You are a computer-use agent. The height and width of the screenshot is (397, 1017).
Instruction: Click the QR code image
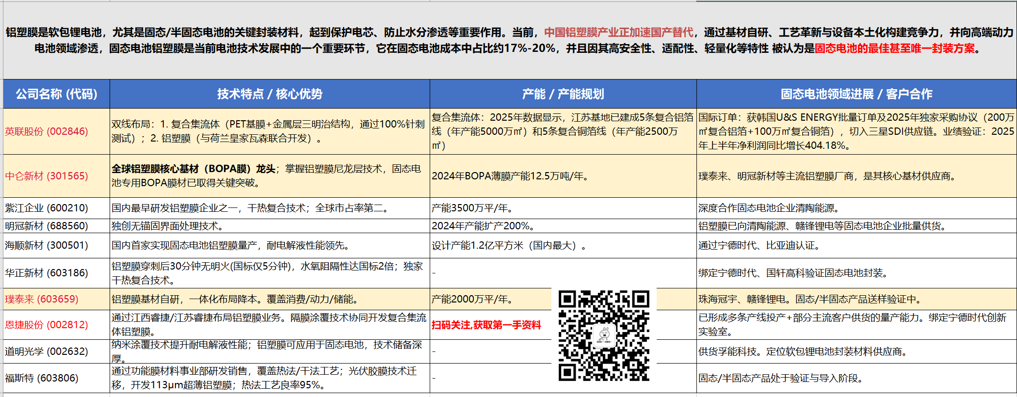point(604,335)
